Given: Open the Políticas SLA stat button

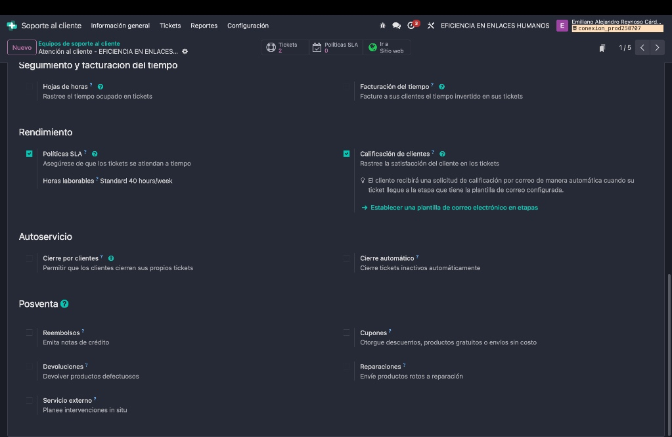Looking at the screenshot, I should 336,47.
